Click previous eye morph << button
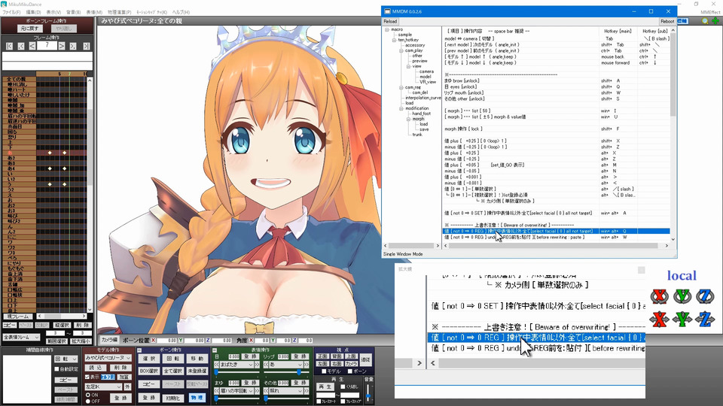 click(x=217, y=365)
